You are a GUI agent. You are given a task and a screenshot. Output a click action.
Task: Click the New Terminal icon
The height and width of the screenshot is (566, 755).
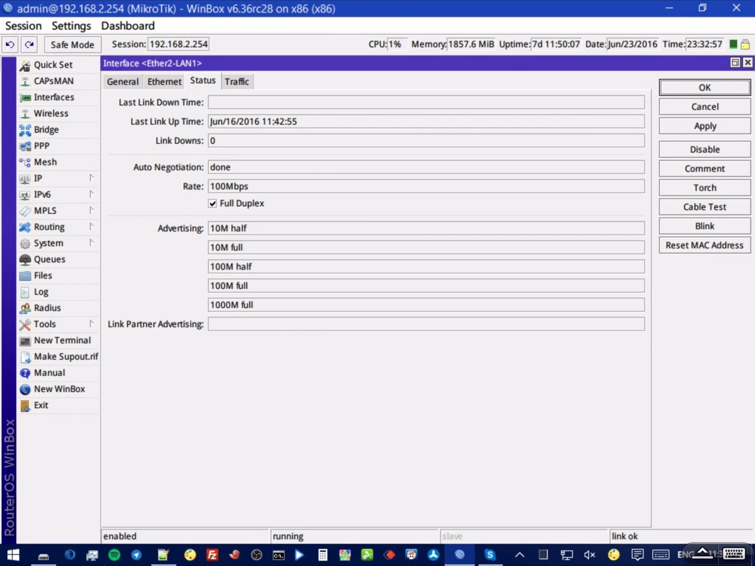click(x=25, y=341)
